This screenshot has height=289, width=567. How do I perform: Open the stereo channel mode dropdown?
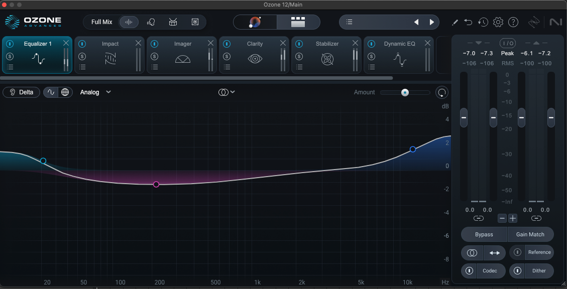point(226,92)
